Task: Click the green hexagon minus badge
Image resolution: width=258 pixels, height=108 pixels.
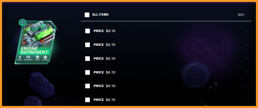Action: coord(23,23)
